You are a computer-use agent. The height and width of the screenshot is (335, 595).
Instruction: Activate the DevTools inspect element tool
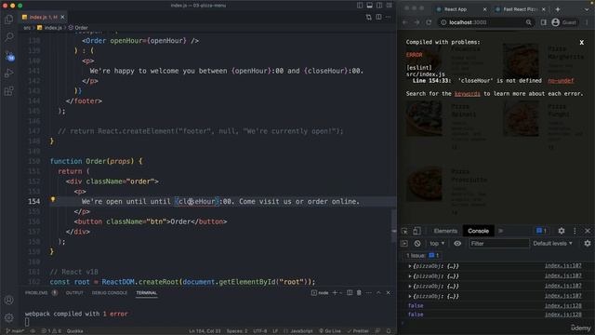tap(405, 231)
